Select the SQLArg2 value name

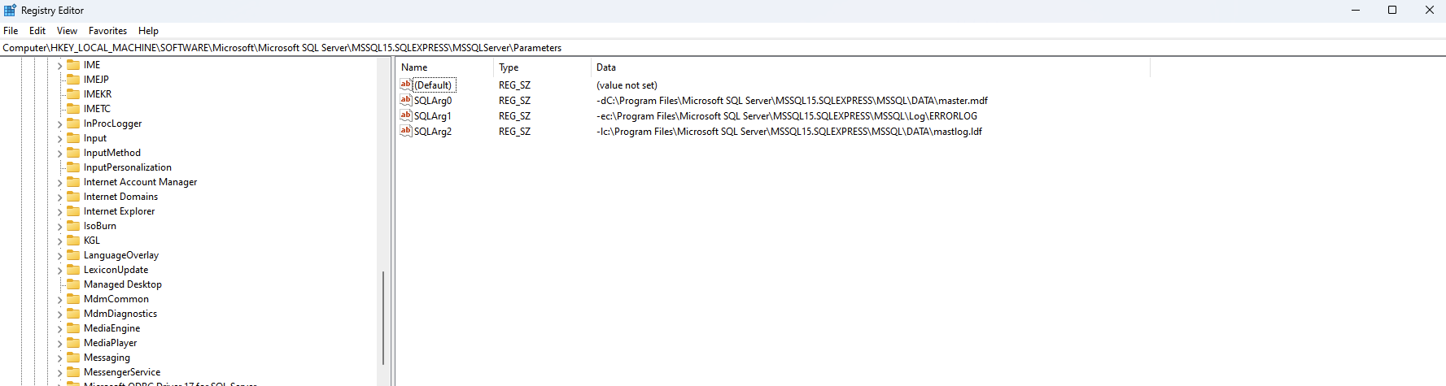(x=432, y=132)
